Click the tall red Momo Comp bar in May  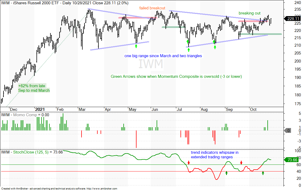pos(136,139)
